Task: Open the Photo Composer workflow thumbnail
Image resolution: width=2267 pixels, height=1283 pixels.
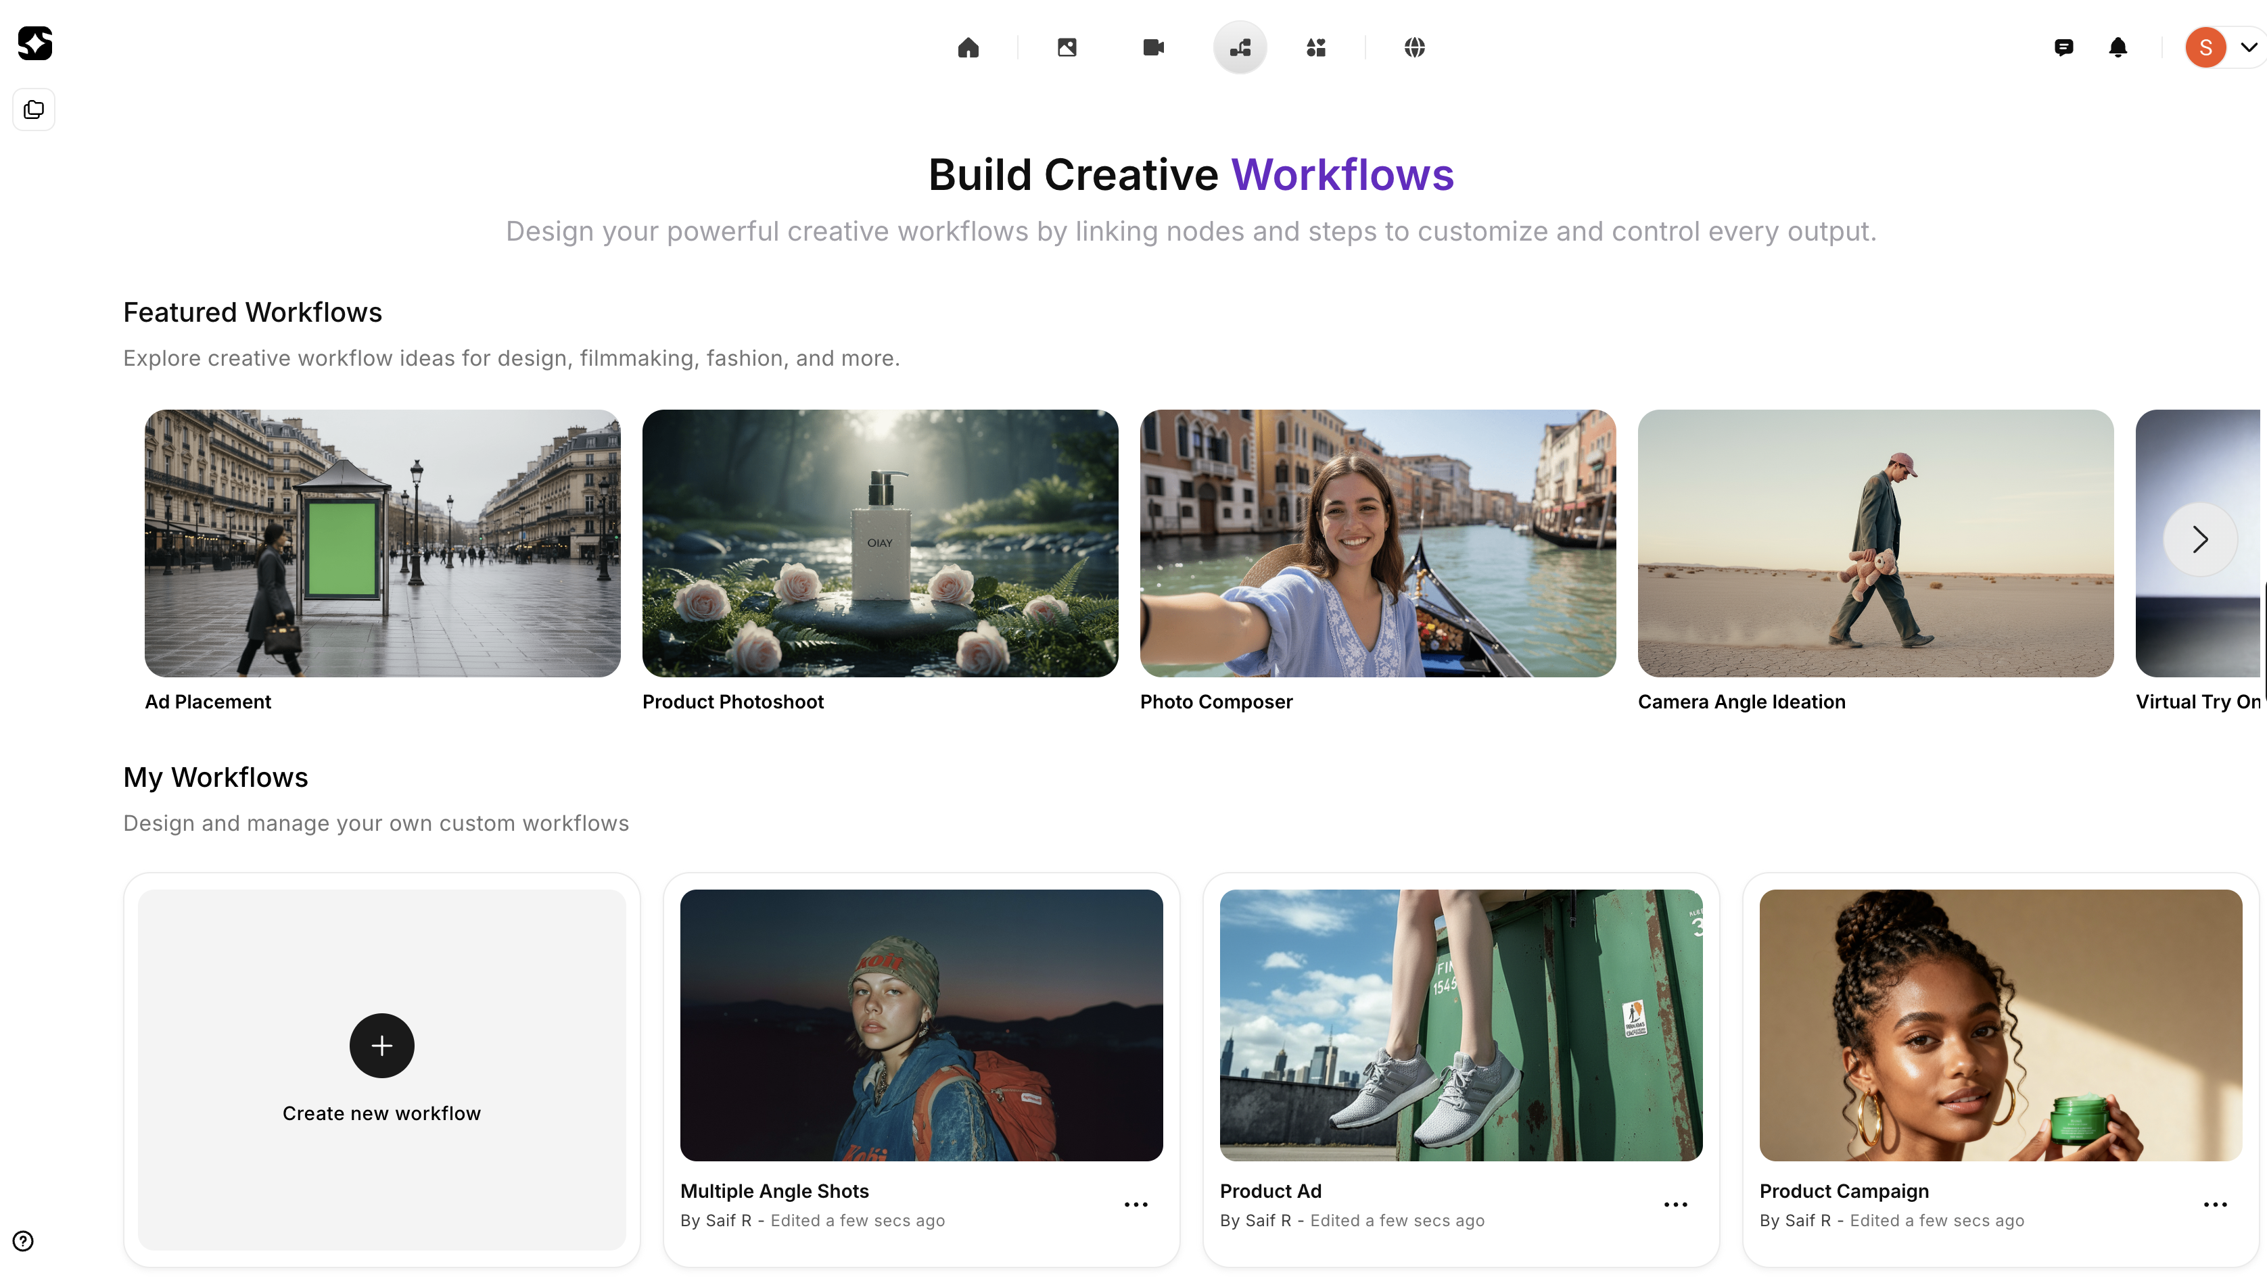Action: 1377,543
